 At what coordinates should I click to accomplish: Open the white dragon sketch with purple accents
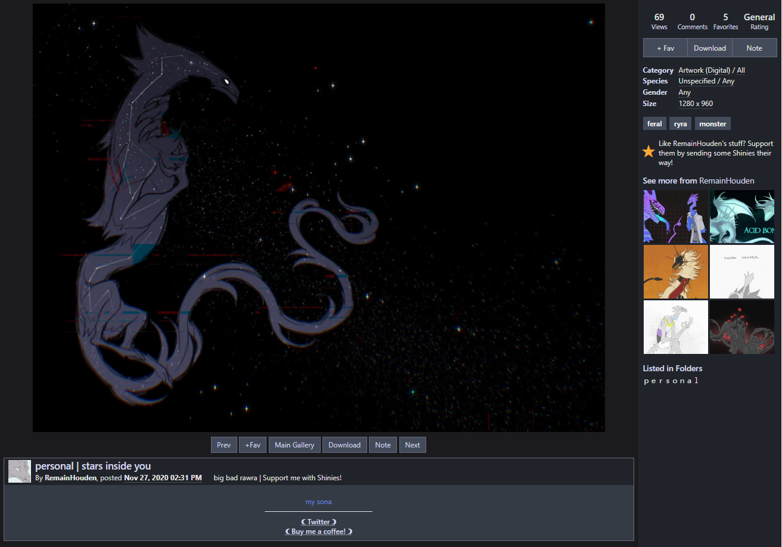coord(676,327)
